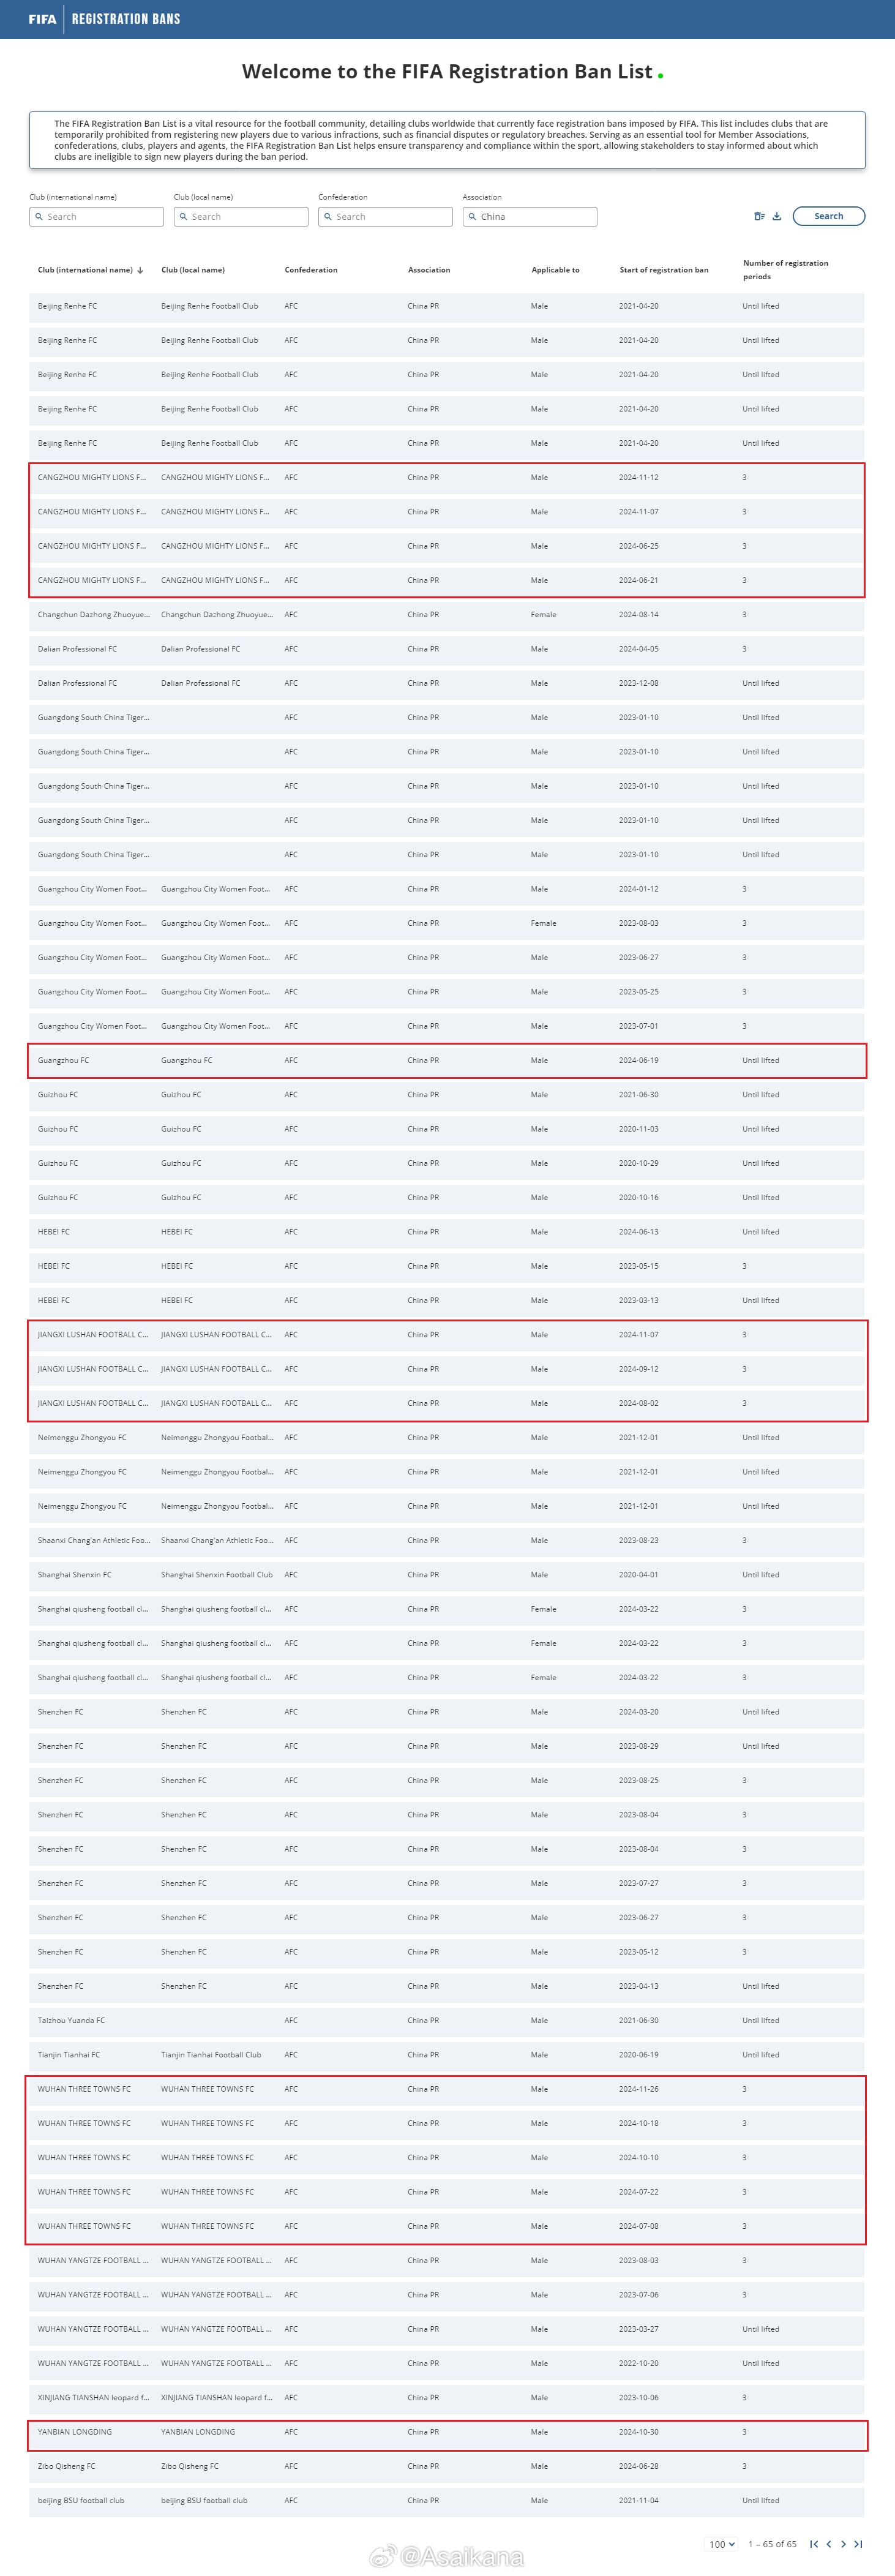Go to the next page of results
895x2576 pixels.
click(843, 2544)
